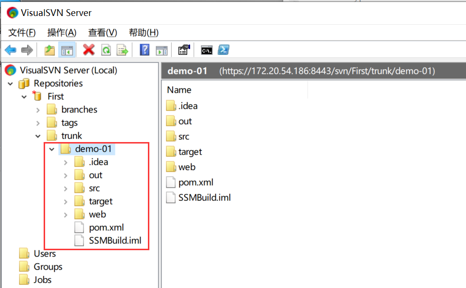Screen dimensions: 466x288
Task: Launch the PowerShell toolbar icon
Action: point(224,50)
